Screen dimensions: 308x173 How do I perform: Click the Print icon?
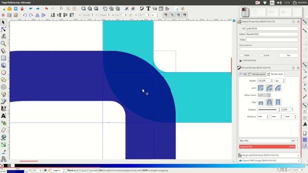tap(22, 9)
